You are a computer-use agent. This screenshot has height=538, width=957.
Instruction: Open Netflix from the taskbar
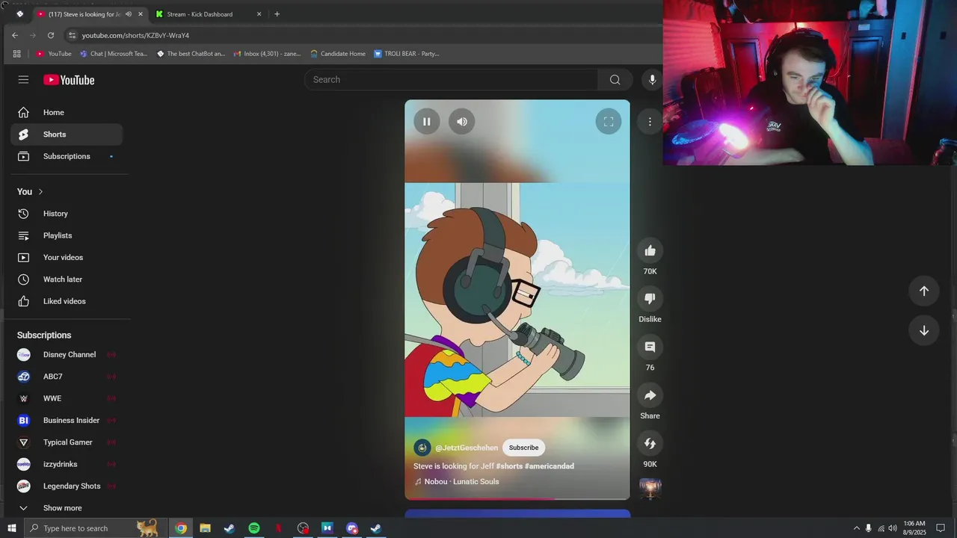[278, 528]
